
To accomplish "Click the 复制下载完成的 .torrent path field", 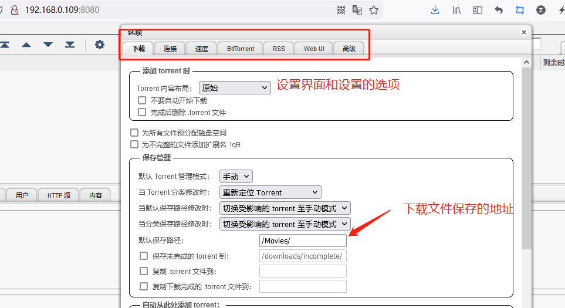I will [x=303, y=286].
